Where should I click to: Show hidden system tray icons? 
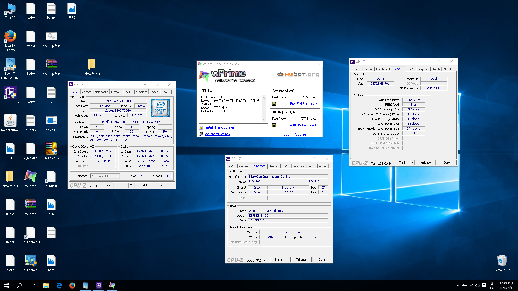click(458, 286)
